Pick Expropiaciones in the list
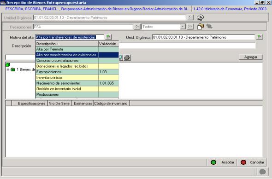The image size is (272, 179). tap(77, 72)
